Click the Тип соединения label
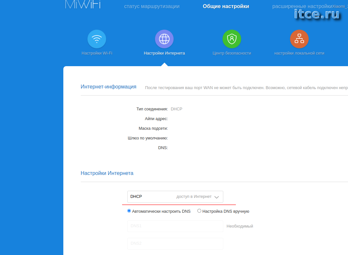 [152, 109]
